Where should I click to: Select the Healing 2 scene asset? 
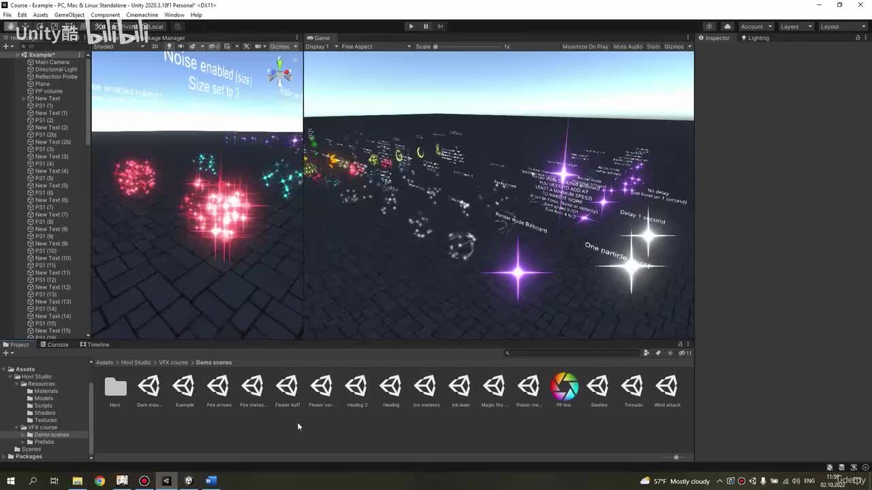356,391
